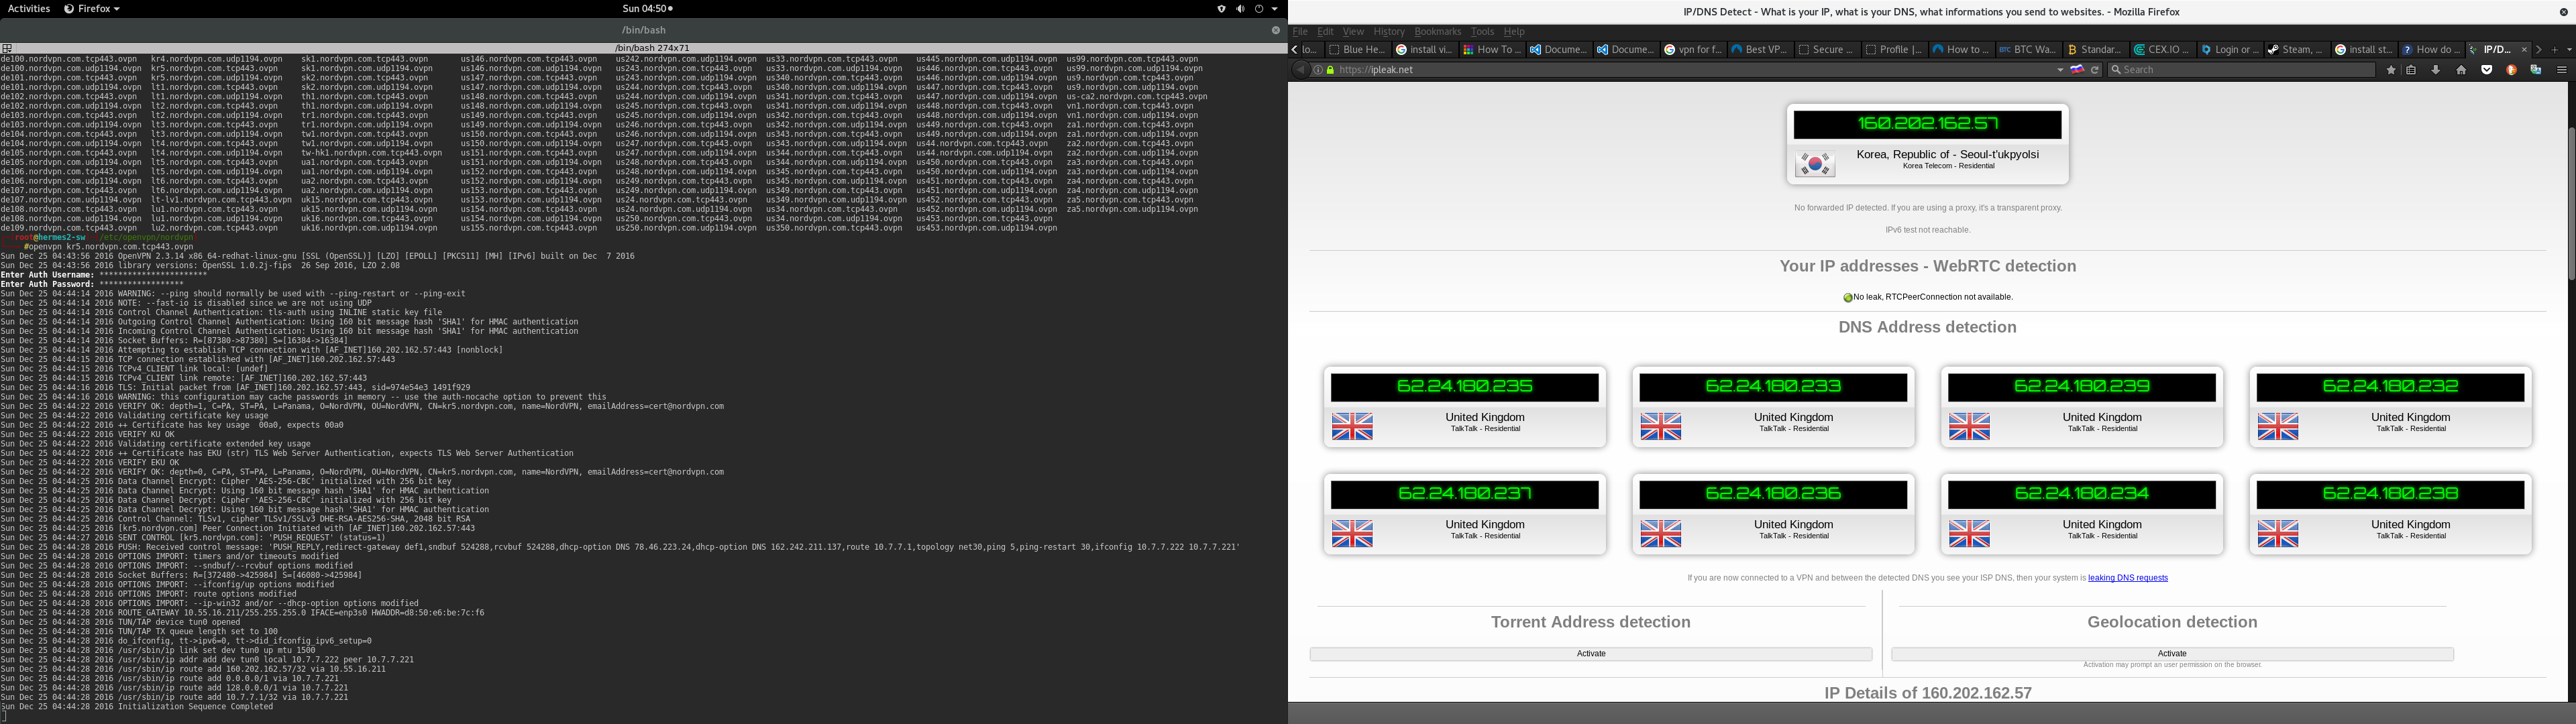
Task: Click DNS address 62.24.180.239
Action: [x=2082, y=387]
